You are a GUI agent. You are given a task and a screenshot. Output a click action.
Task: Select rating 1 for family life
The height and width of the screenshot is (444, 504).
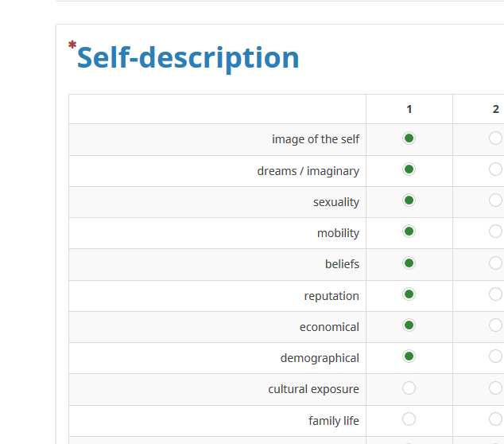[x=409, y=419]
